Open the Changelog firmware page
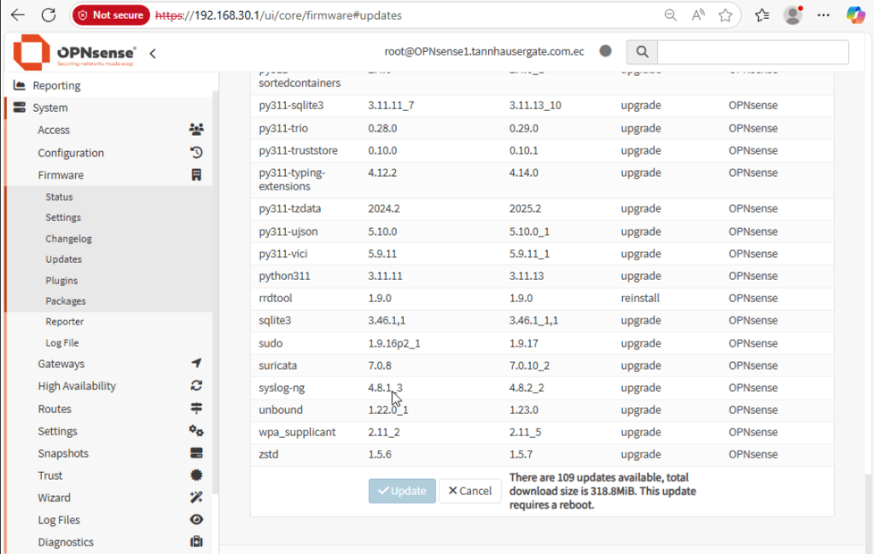 pyautogui.click(x=68, y=239)
